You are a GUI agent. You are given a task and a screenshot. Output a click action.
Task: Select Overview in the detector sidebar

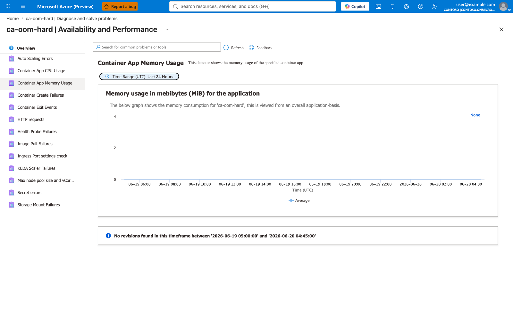(x=42, y=48)
